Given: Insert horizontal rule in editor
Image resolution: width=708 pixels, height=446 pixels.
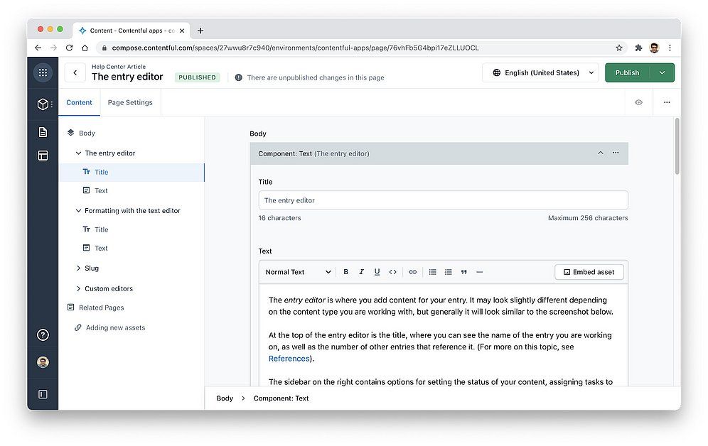Looking at the screenshot, I should tap(480, 272).
